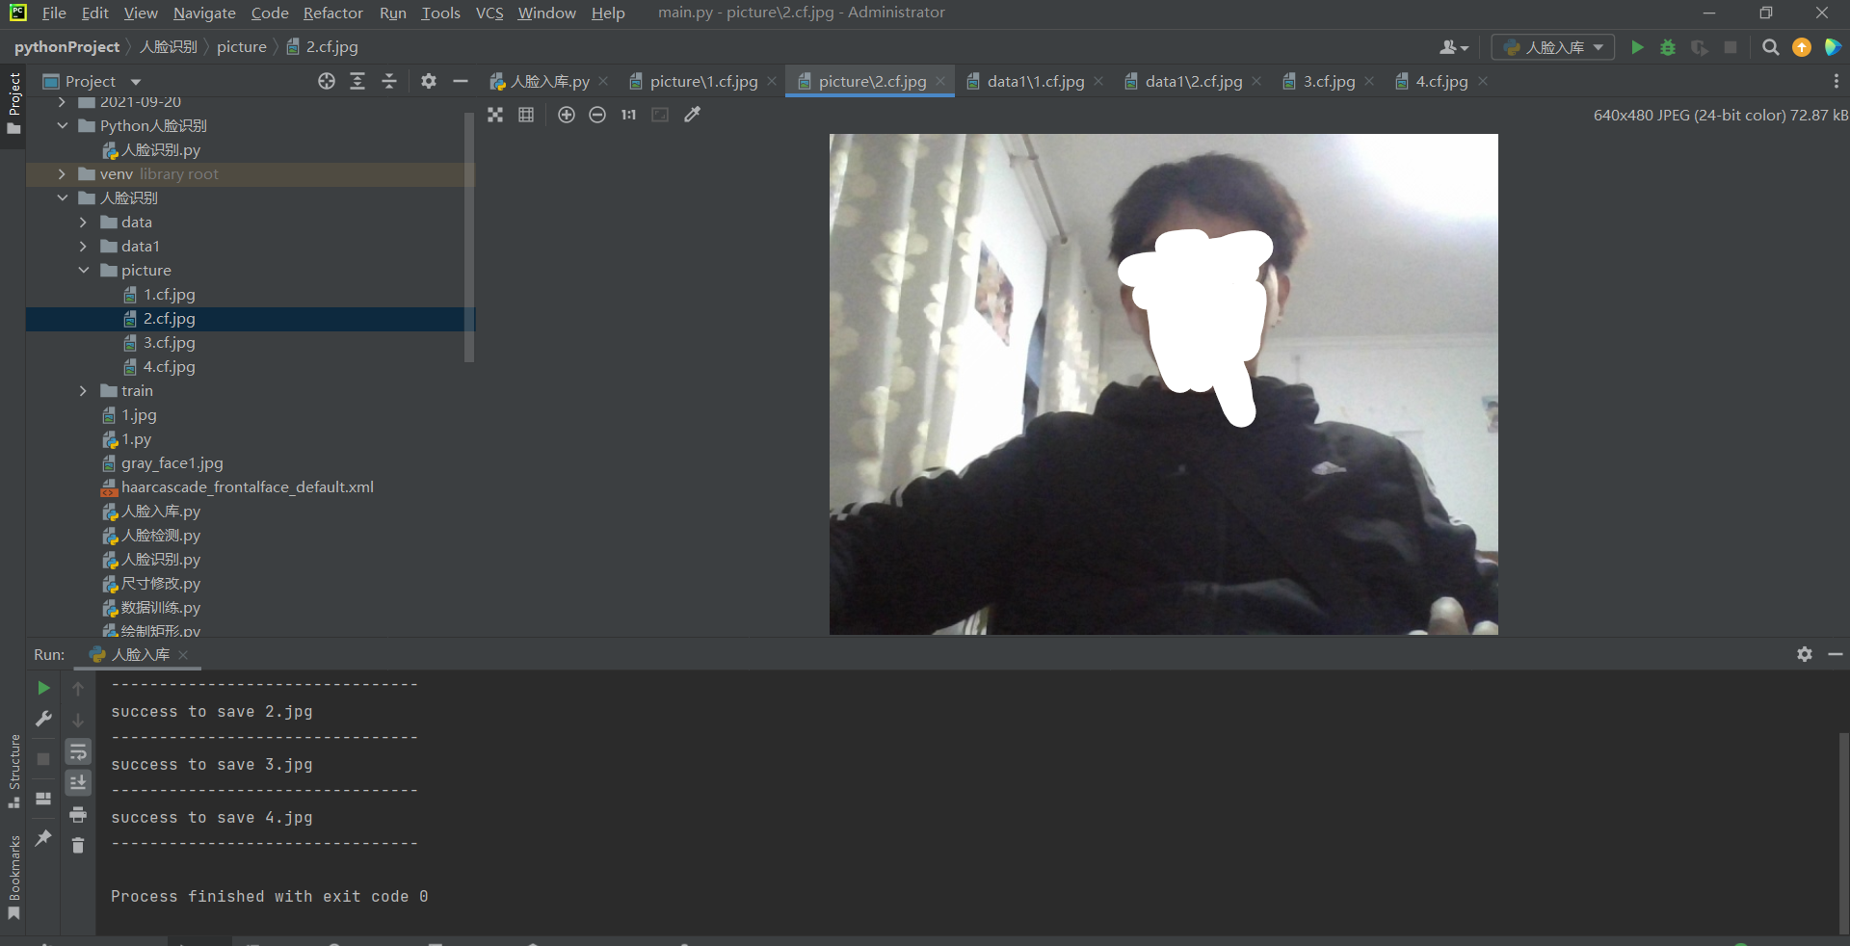
Task: Pin the Run tool window
Action: pos(42,838)
